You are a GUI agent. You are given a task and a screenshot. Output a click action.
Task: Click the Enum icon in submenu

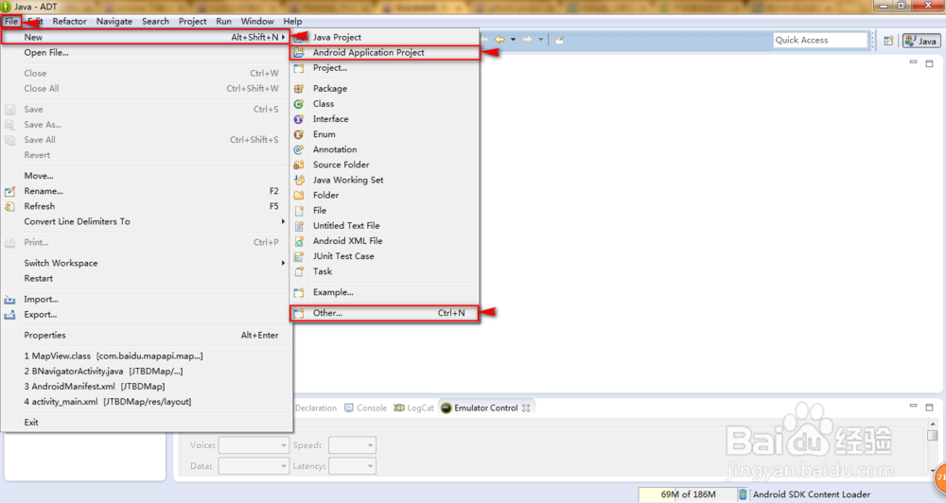(x=299, y=134)
